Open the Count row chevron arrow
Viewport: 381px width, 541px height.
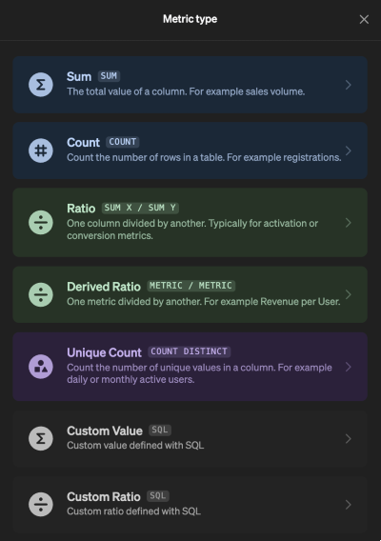pyautogui.click(x=349, y=150)
